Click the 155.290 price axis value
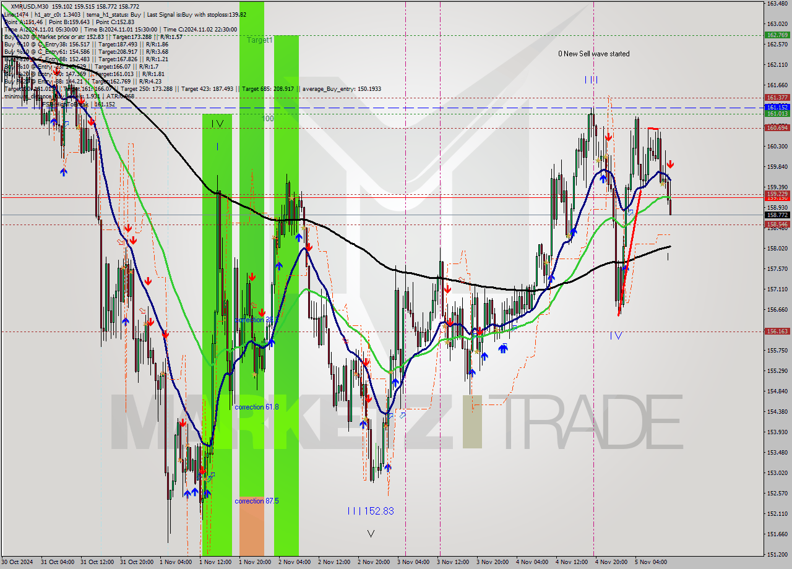Image resolution: width=792 pixels, height=569 pixels. pyautogui.click(x=777, y=371)
